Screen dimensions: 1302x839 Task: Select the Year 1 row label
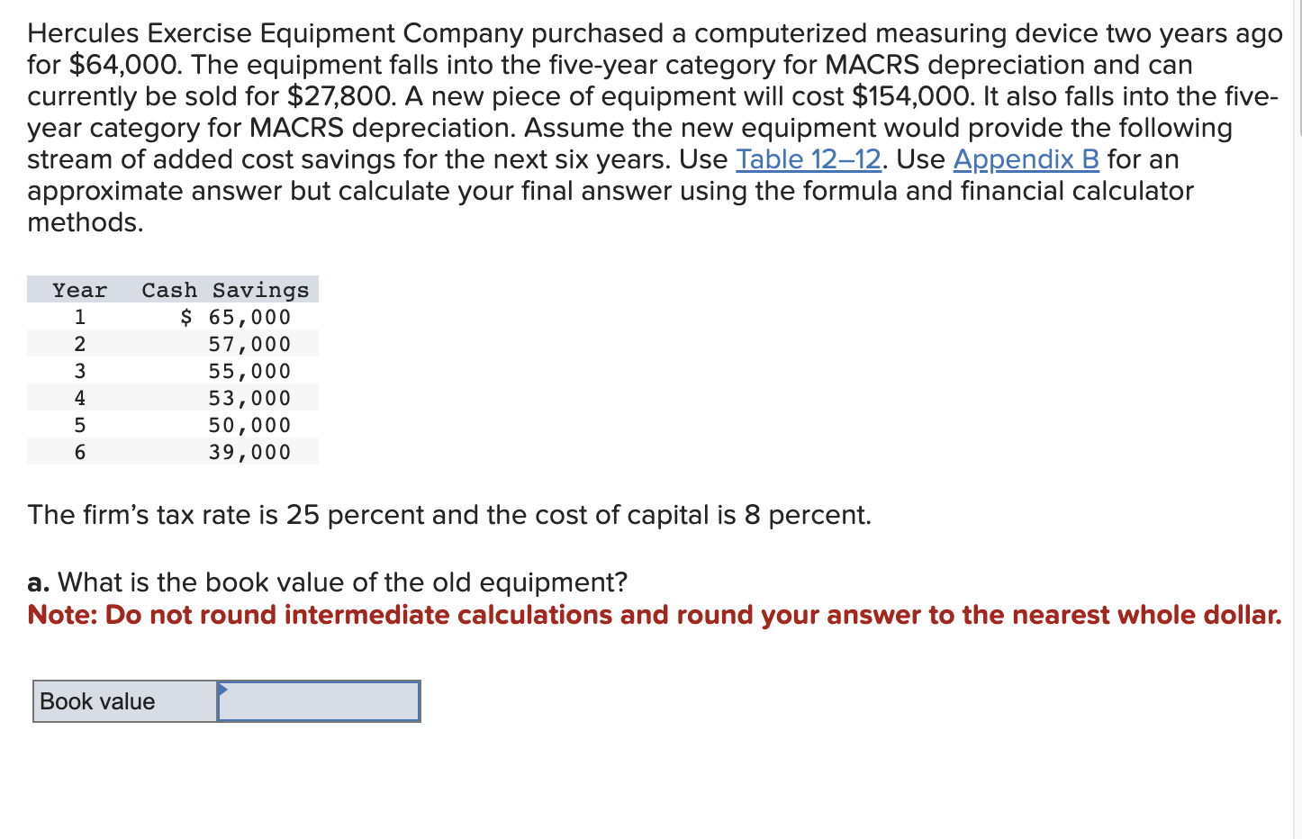coord(79,317)
